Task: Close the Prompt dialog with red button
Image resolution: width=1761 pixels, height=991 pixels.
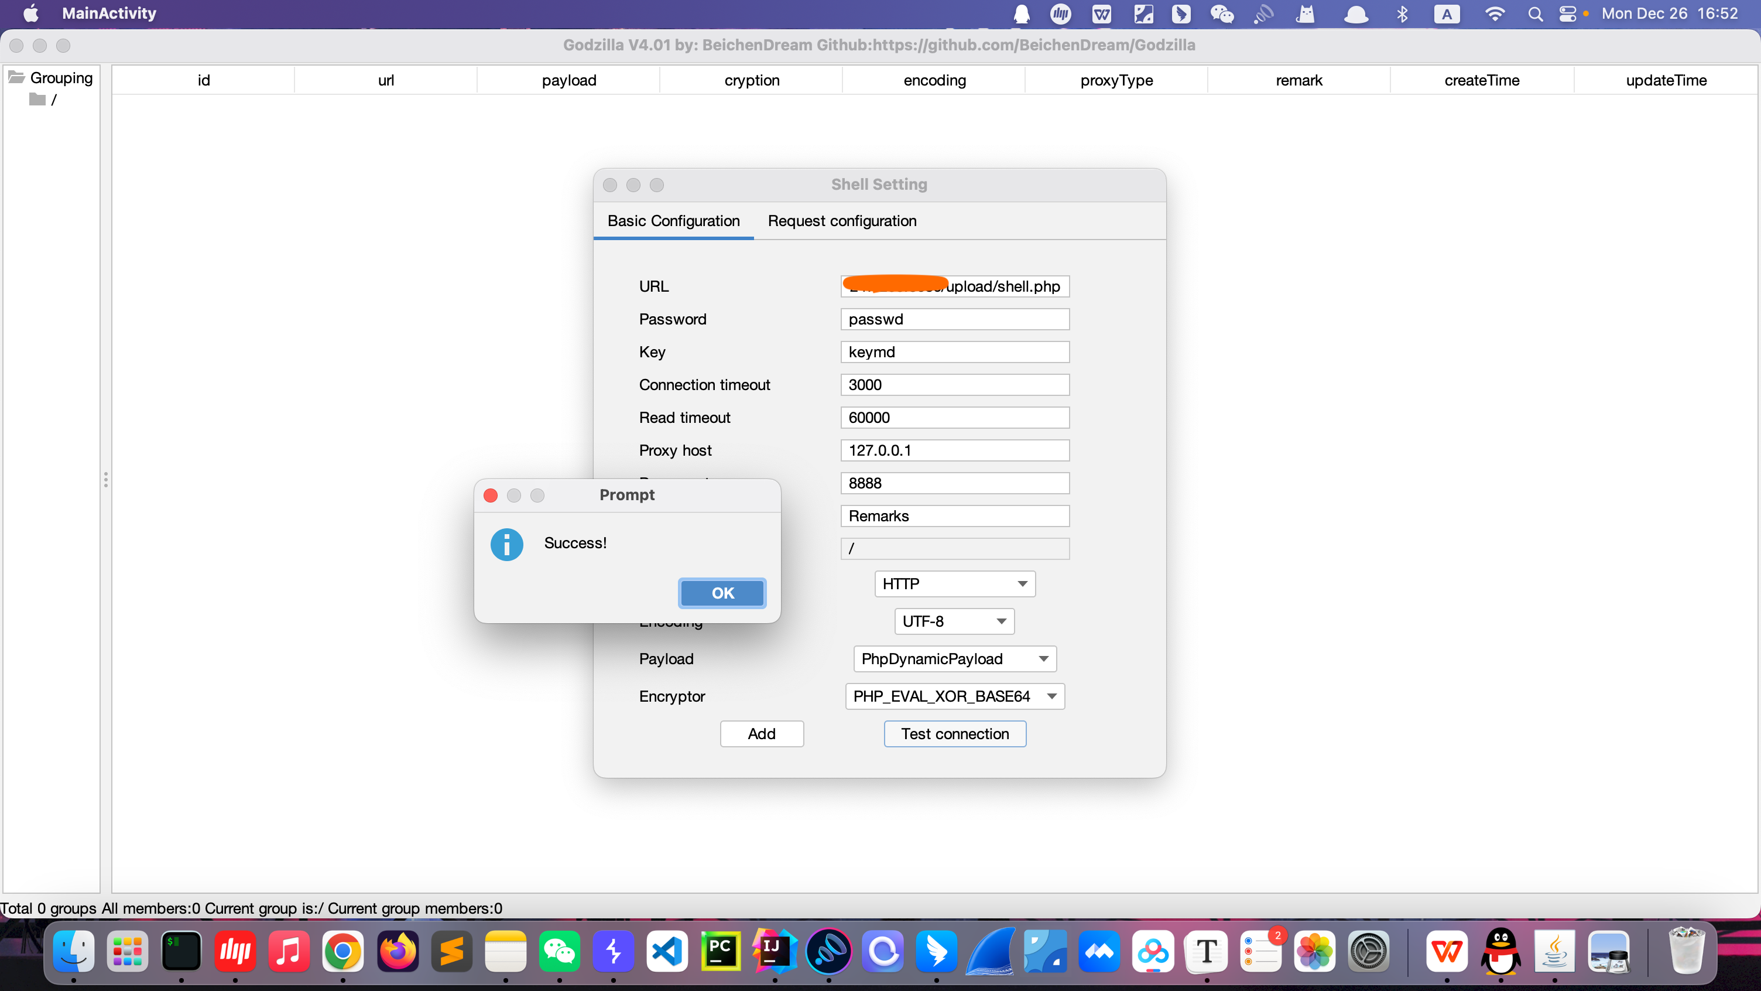Action: tap(490, 495)
